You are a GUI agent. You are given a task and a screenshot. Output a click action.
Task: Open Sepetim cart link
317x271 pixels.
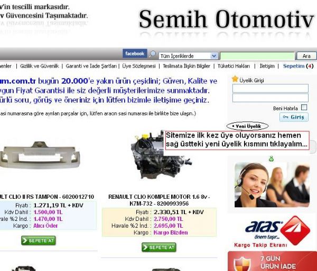point(298,66)
